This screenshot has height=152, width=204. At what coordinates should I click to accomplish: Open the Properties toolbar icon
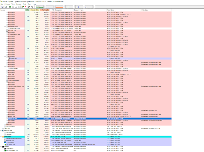point(23,7)
